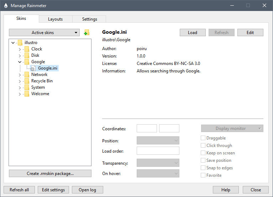The width and height of the screenshot is (273, 197).
Task: Expand the Network folder chevron
Action: 20,75
